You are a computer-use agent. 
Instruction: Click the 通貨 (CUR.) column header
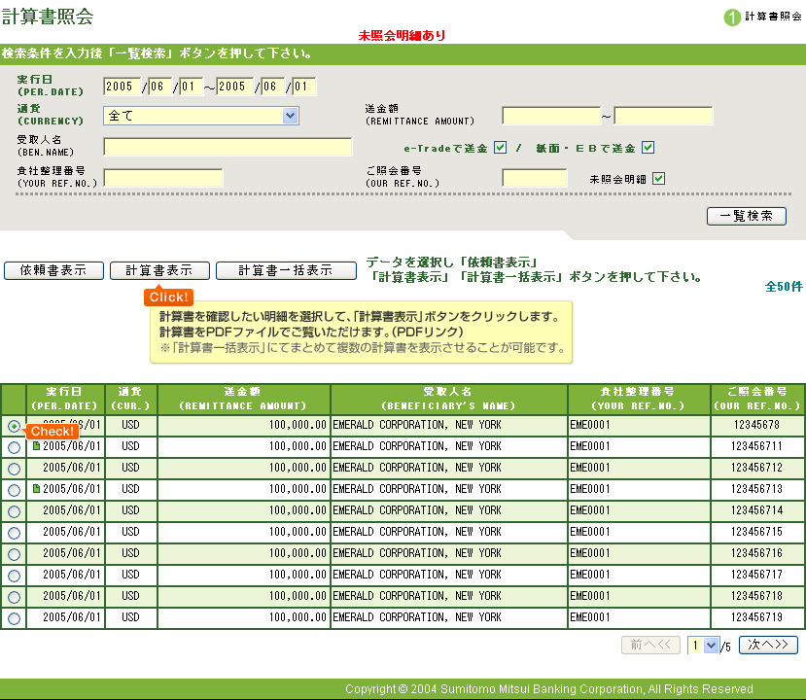point(130,399)
